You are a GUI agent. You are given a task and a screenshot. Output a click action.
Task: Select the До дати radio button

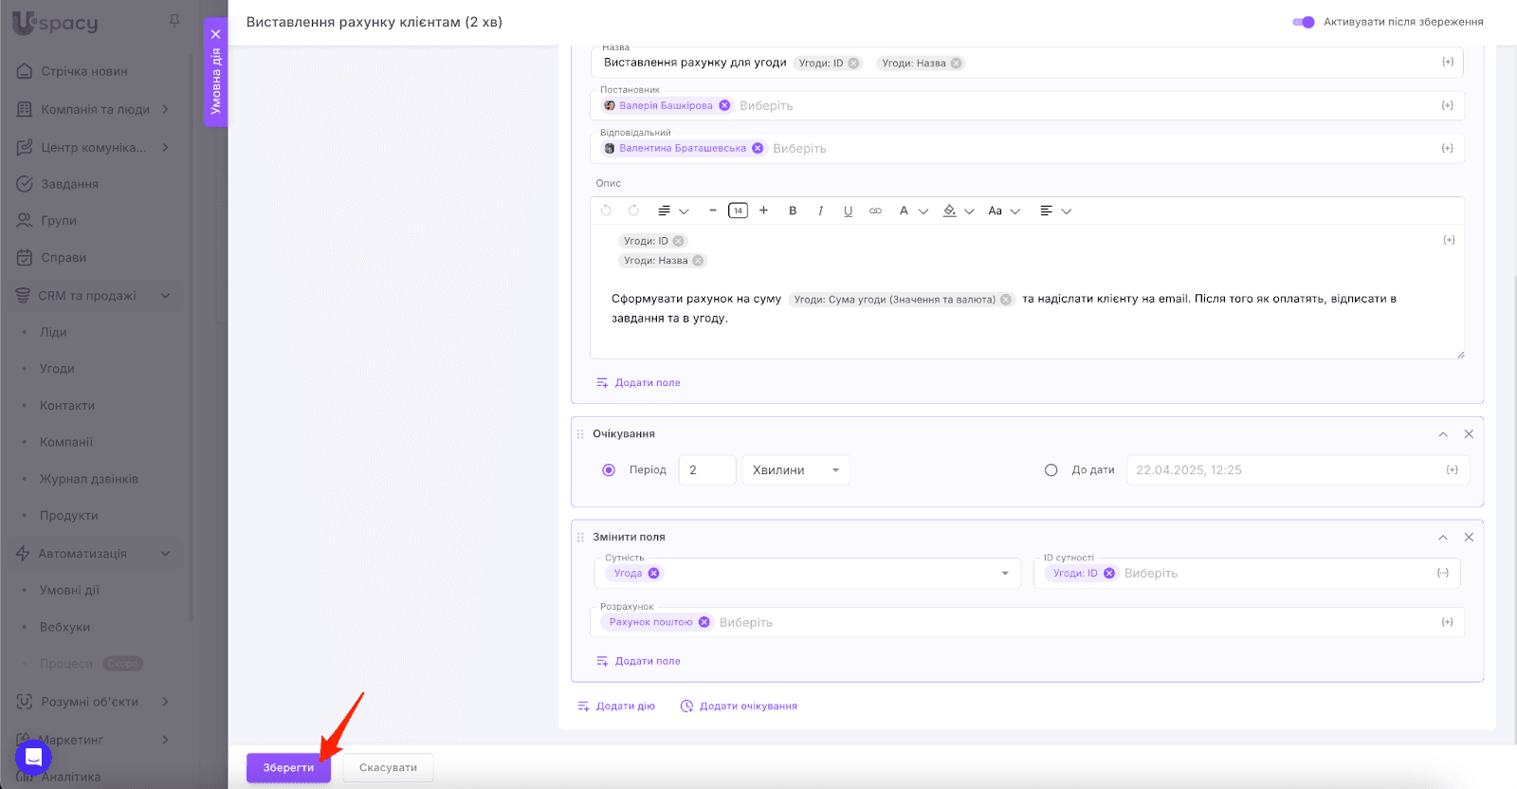click(1051, 470)
